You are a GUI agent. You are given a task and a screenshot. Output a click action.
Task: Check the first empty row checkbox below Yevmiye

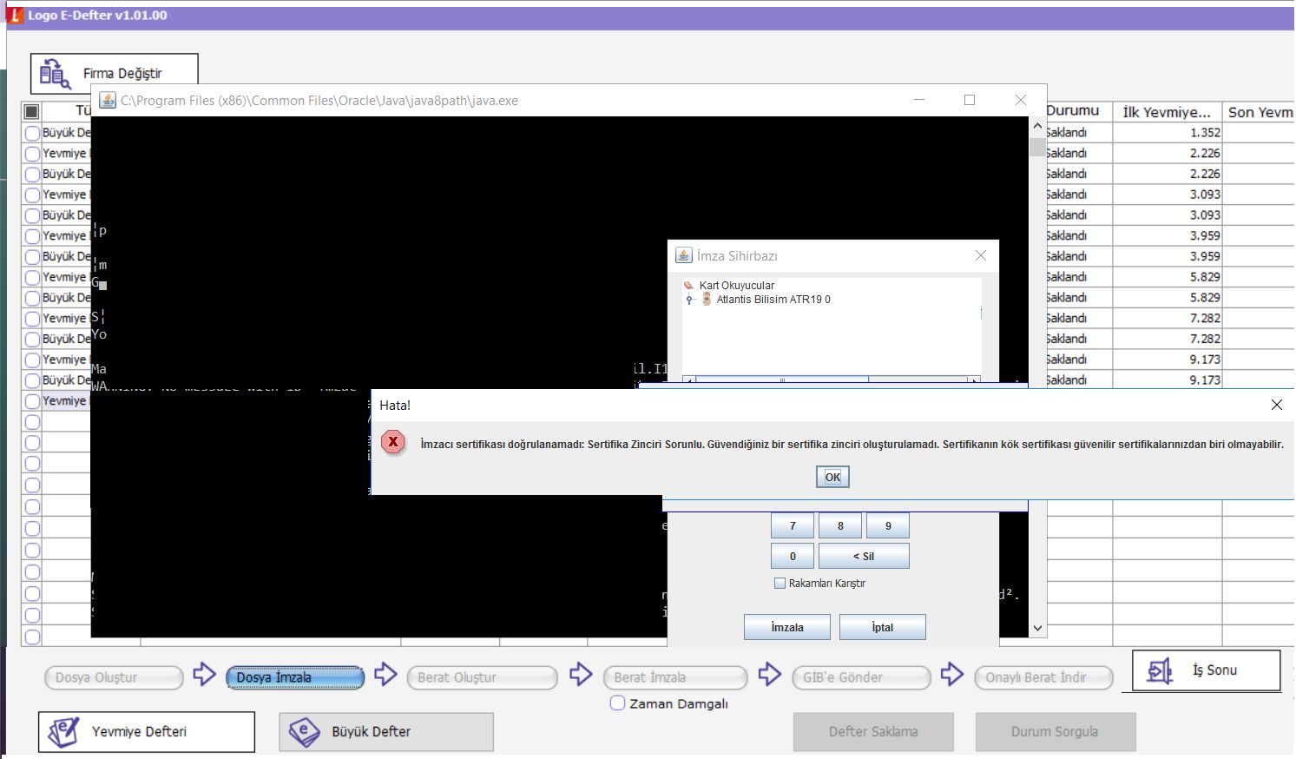point(32,422)
